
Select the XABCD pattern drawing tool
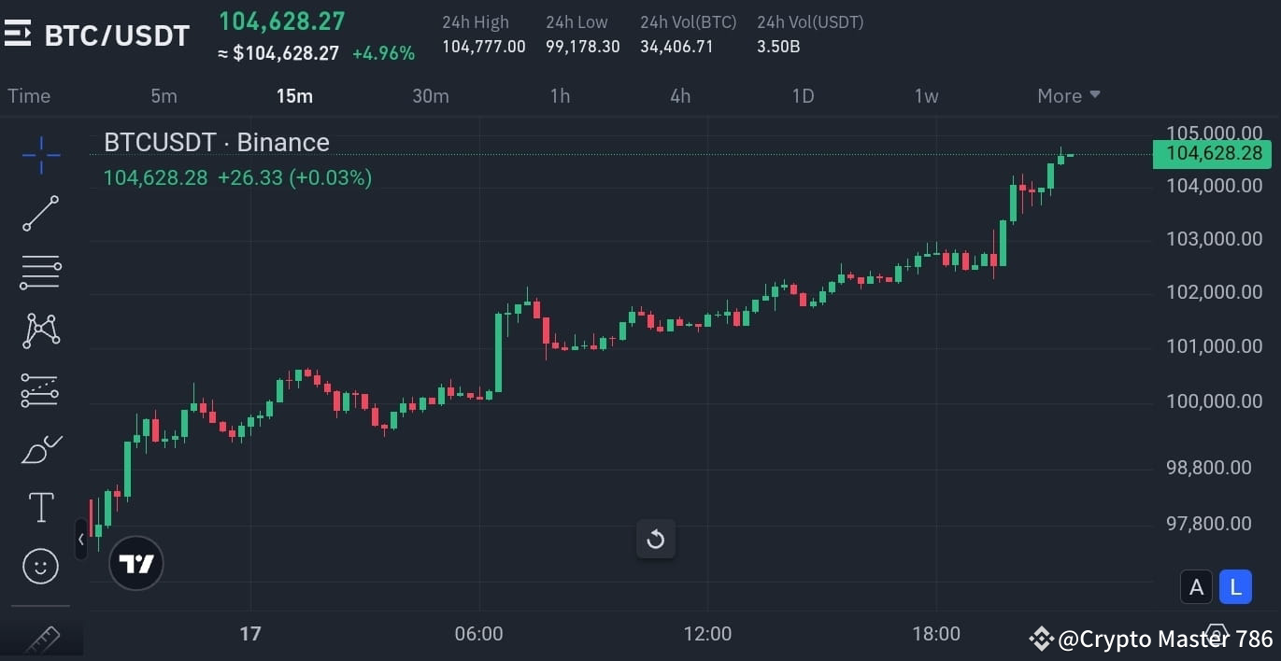40,330
